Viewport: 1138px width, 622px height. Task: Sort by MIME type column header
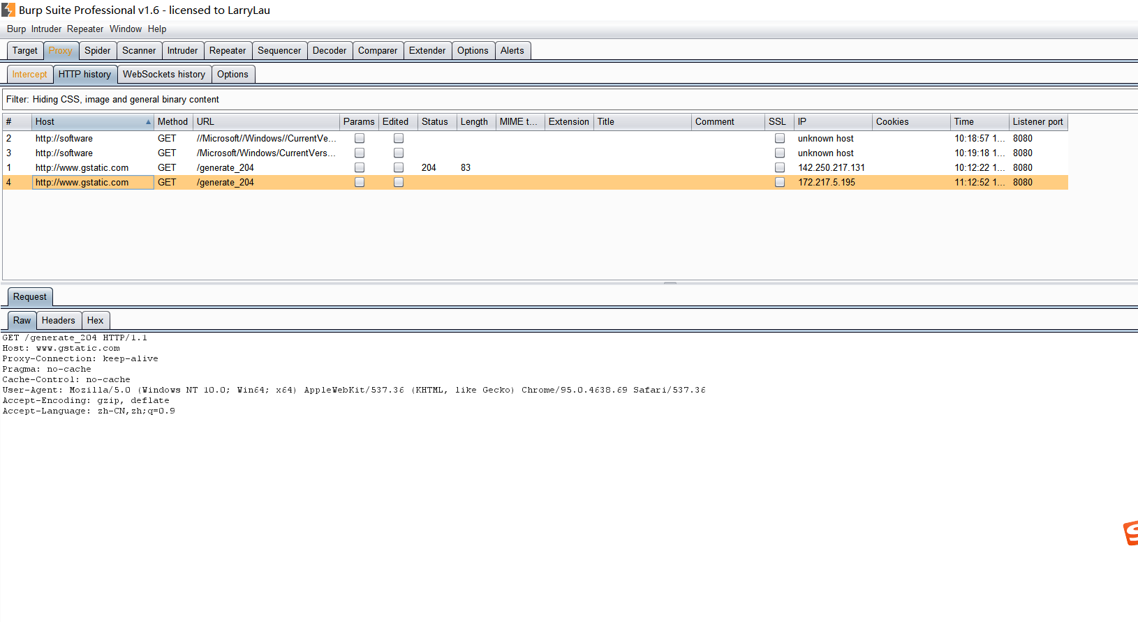[520, 121]
